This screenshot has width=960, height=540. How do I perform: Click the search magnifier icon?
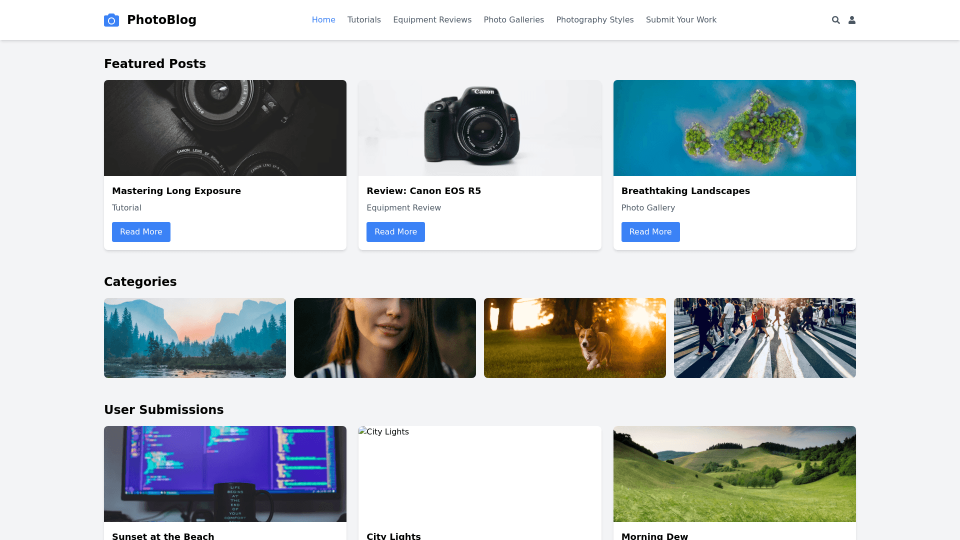tap(835, 20)
